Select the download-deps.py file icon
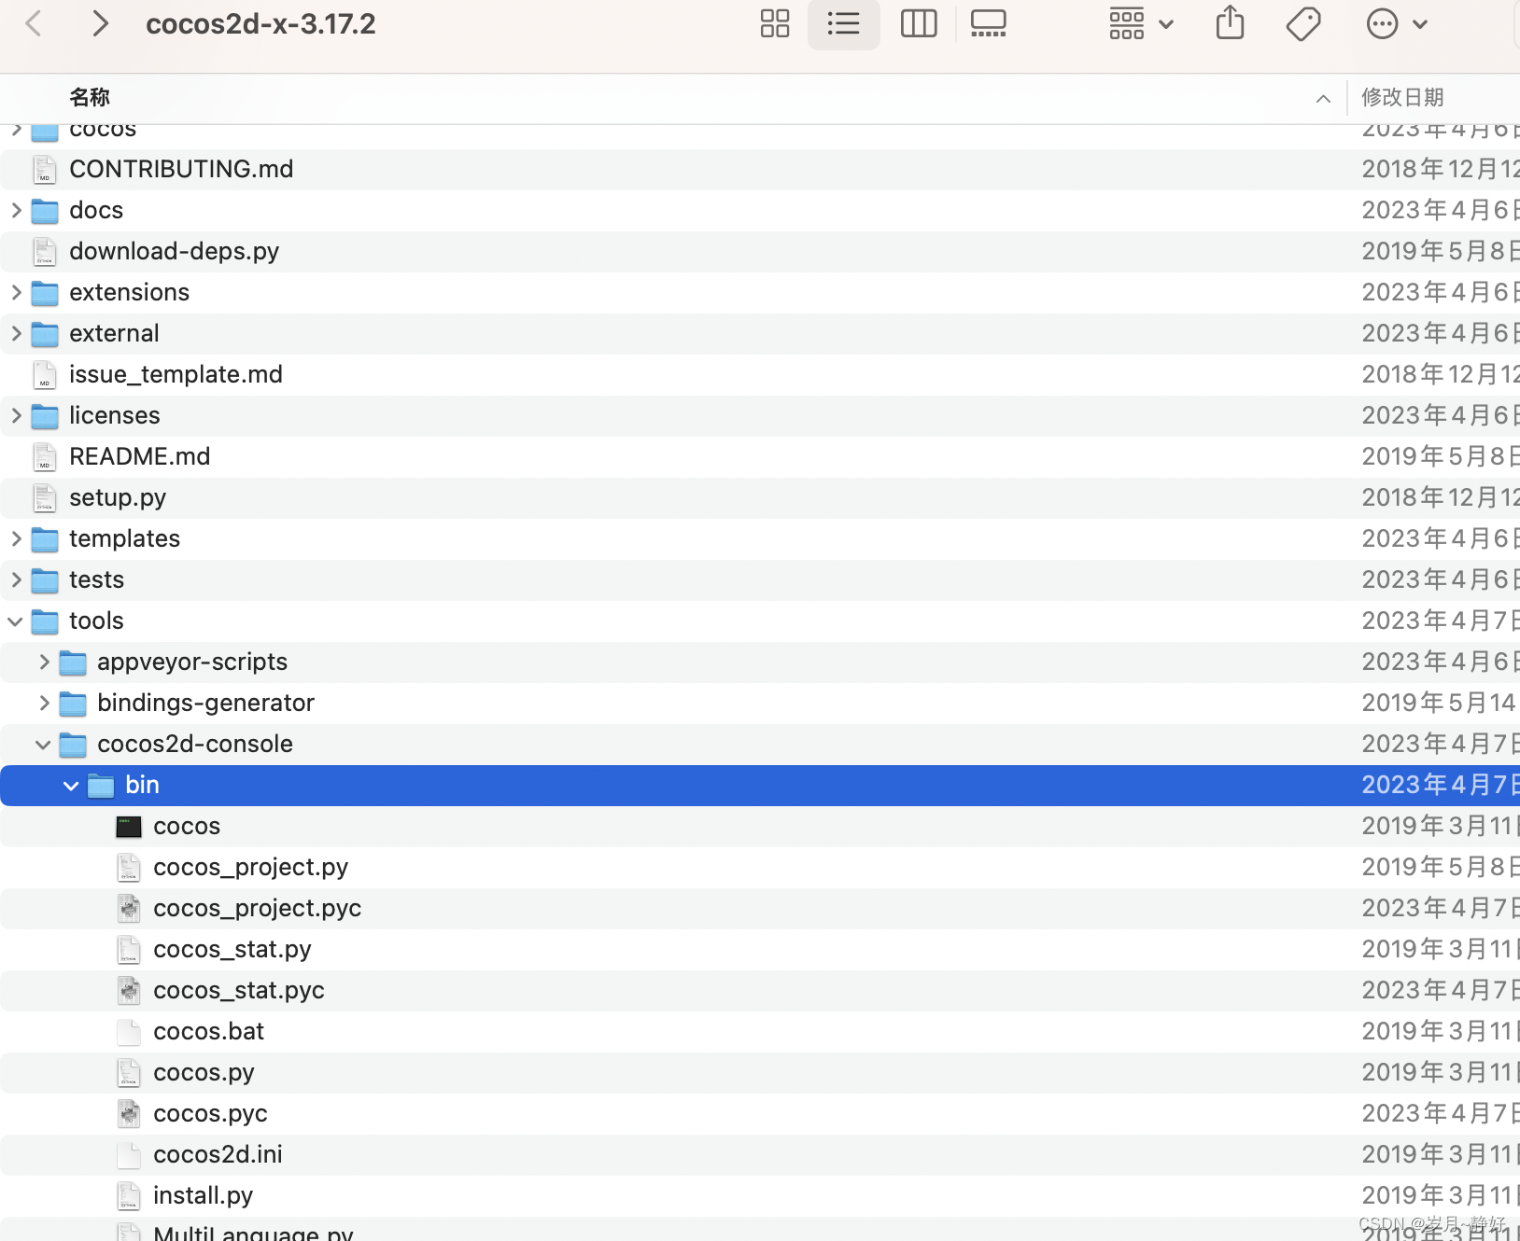The width and height of the screenshot is (1520, 1241). click(x=45, y=251)
